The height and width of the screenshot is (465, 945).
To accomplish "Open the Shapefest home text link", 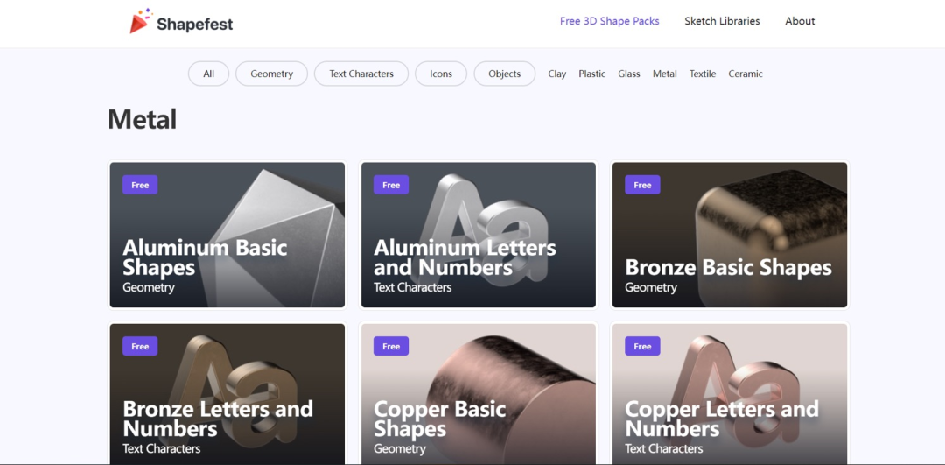I will coord(194,25).
